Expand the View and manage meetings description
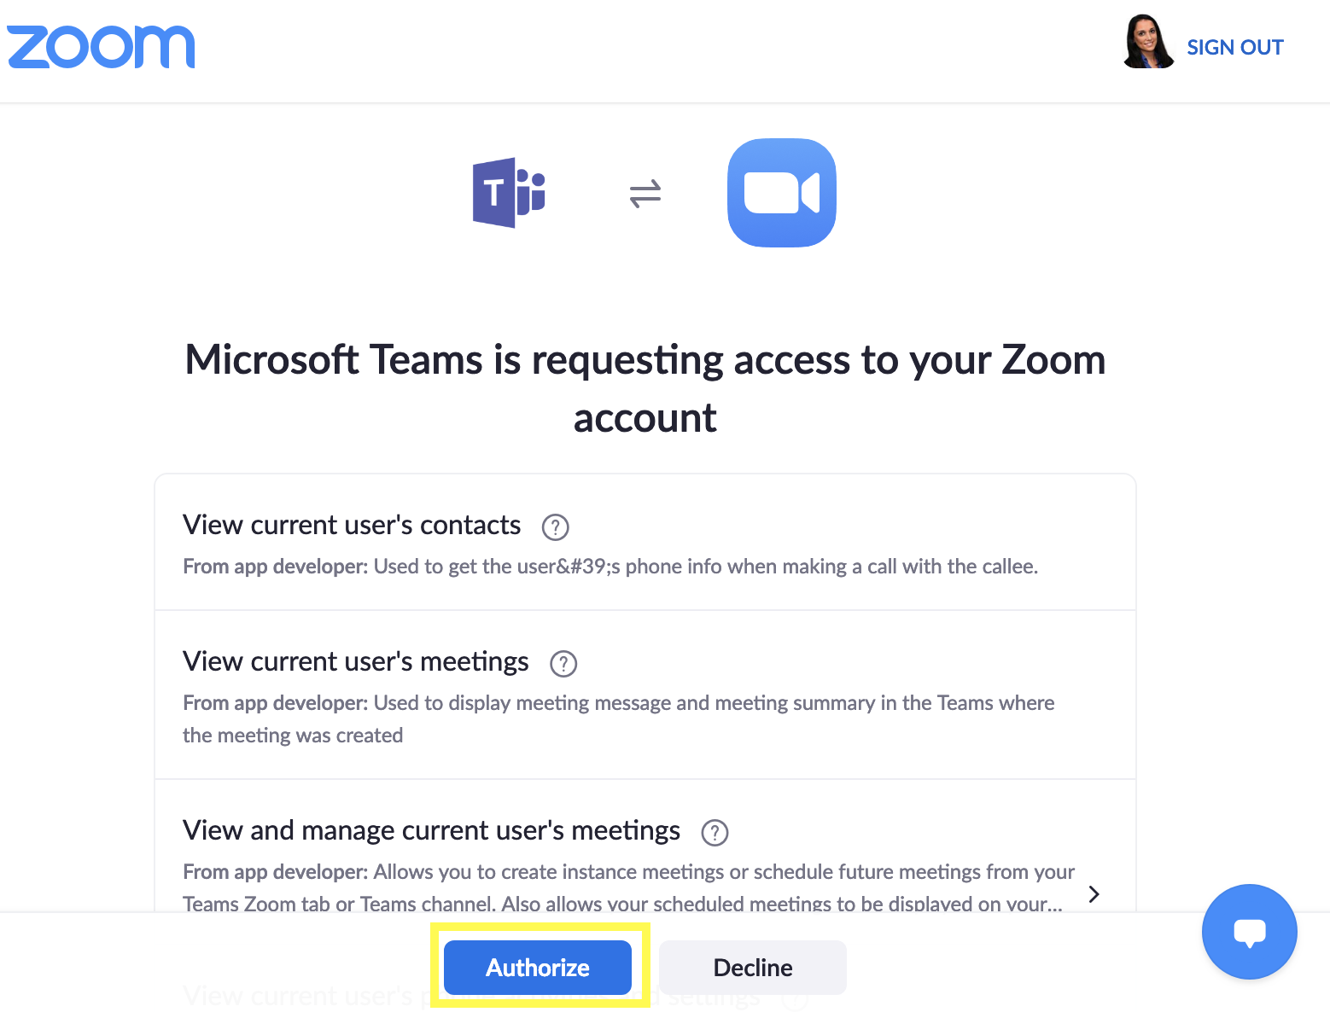Screen dimensions: 1330x1012 pyautogui.click(x=1094, y=894)
